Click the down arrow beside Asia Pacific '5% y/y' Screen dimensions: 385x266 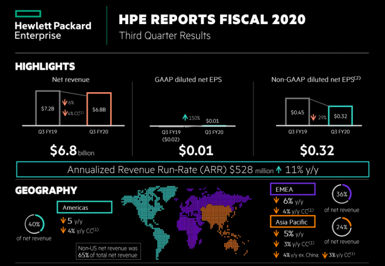coord(277,233)
